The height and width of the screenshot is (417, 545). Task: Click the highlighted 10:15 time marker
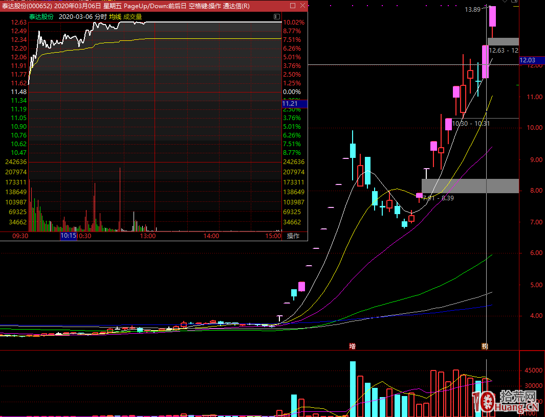click(x=68, y=236)
